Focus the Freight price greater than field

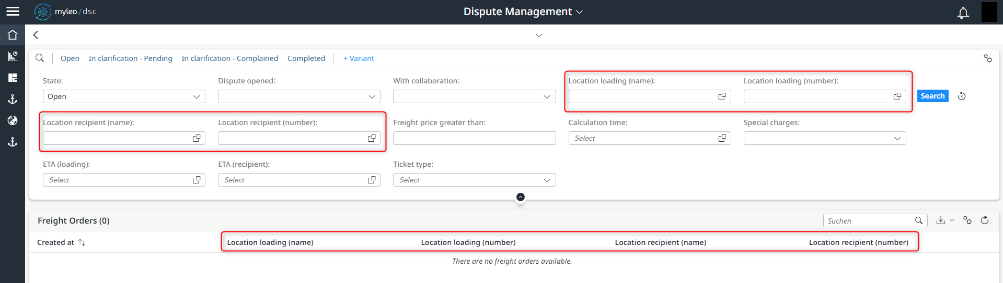coord(474,138)
